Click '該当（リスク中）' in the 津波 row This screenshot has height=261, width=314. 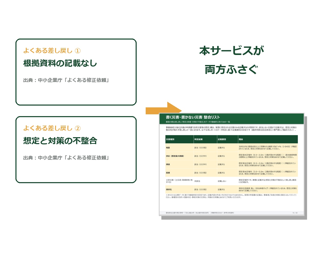click(200, 164)
